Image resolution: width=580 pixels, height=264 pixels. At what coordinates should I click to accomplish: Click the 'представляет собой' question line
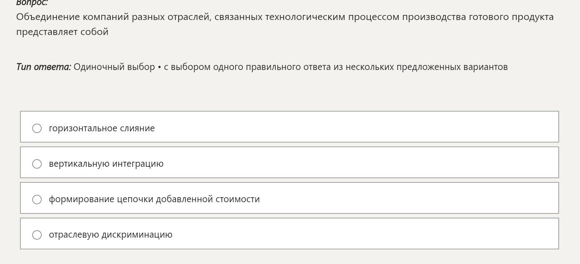[62, 32]
